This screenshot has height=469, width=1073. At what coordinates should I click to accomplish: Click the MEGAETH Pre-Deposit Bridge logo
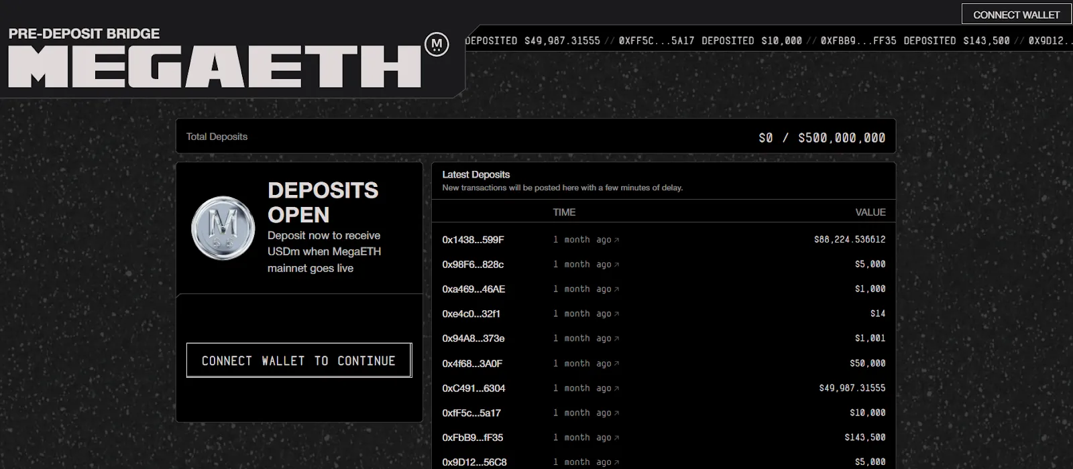pyautogui.click(x=215, y=58)
